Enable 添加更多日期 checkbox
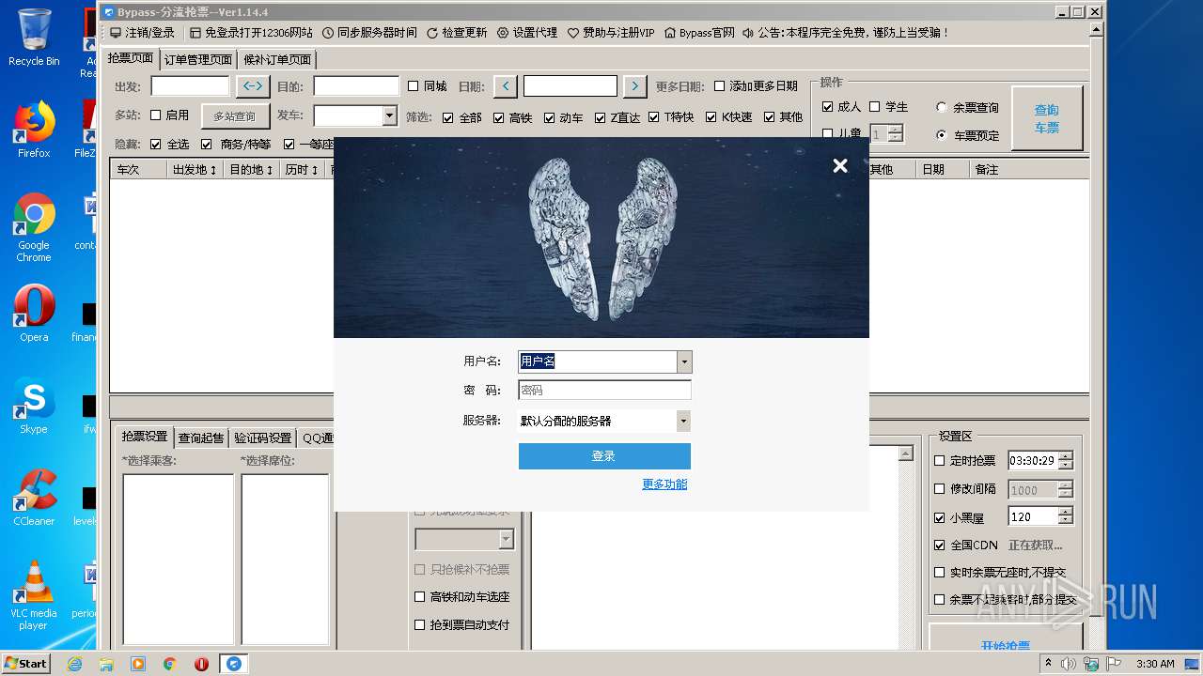 coord(719,86)
